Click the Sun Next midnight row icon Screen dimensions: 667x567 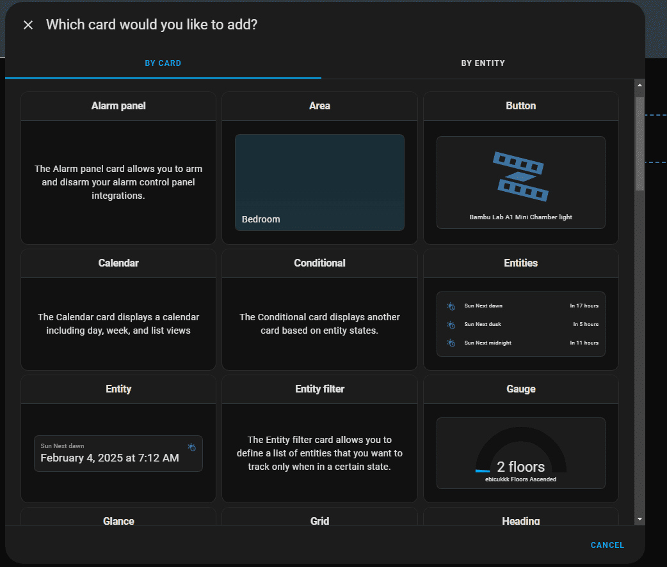click(451, 343)
